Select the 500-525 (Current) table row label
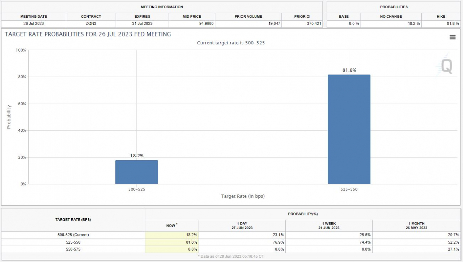 click(x=73, y=235)
